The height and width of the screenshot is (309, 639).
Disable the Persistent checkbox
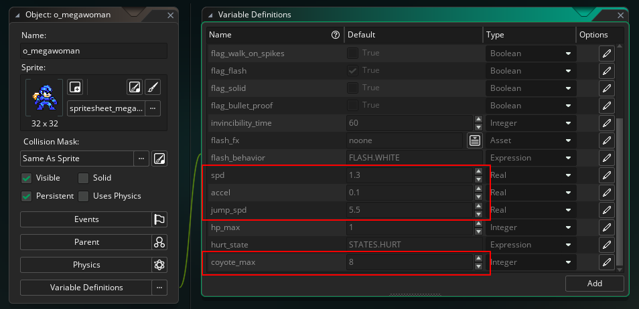pyautogui.click(x=27, y=196)
